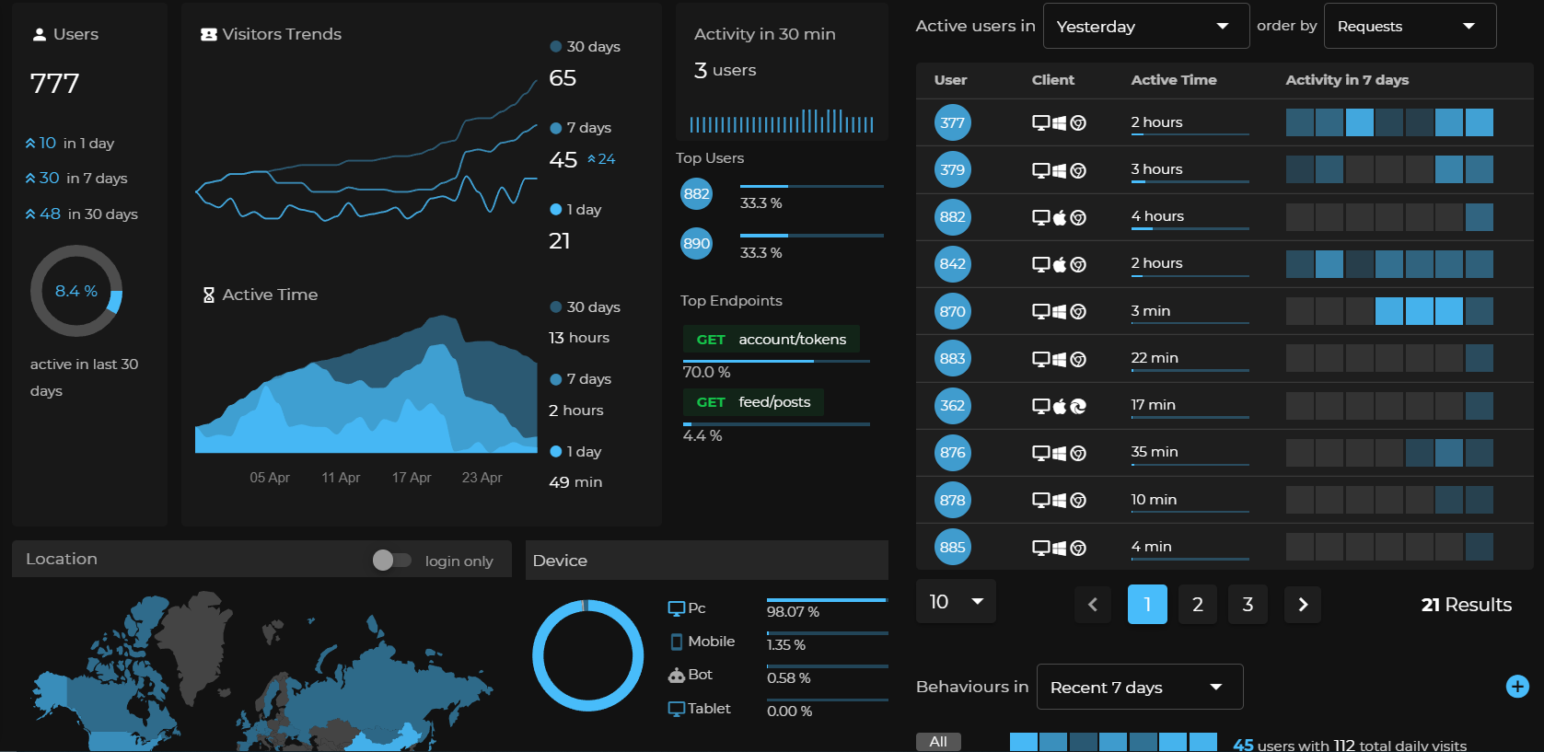
Task: Toggle the 1 day Active Time series
Action: coord(575,452)
